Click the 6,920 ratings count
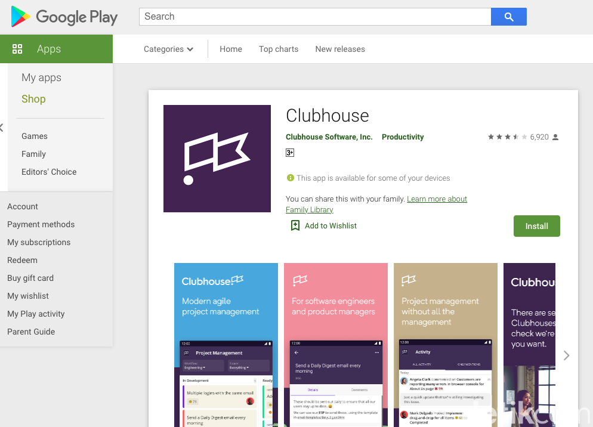 click(539, 137)
